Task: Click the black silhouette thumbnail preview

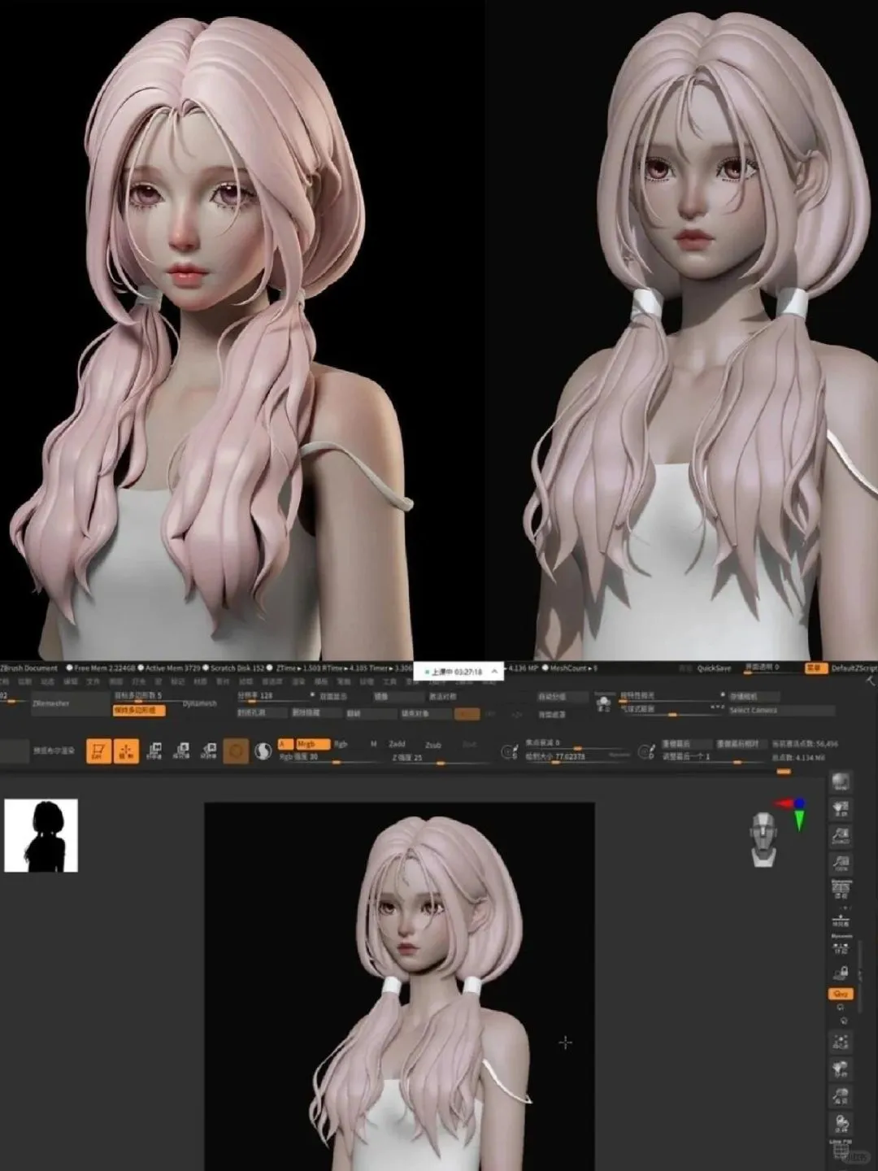Action: pyautogui.click(x=41, y=835)
